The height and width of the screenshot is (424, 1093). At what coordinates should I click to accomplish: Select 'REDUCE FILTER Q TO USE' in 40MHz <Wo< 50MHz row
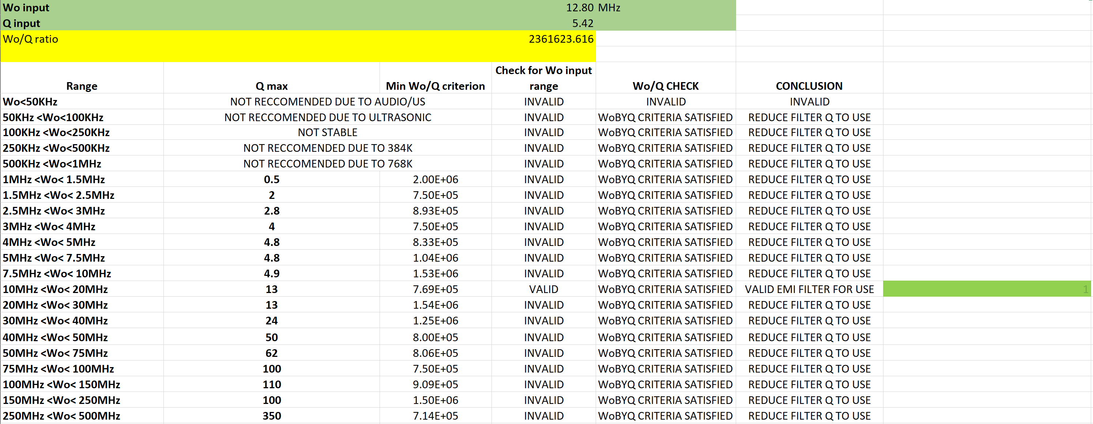click(809, 337)
